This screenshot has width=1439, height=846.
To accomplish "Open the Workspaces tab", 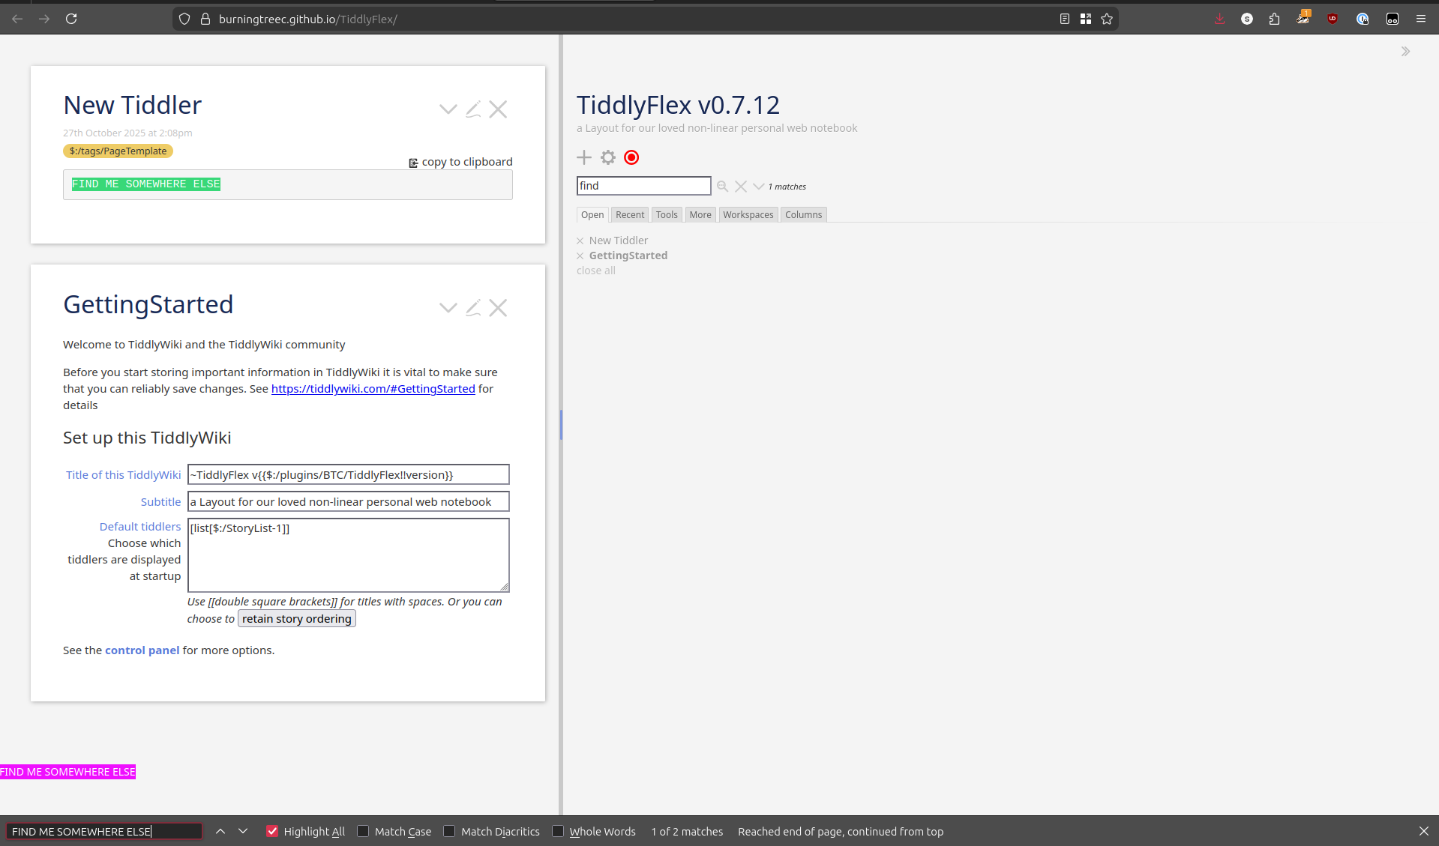I will pyautogui.click(x=748, y=215).
